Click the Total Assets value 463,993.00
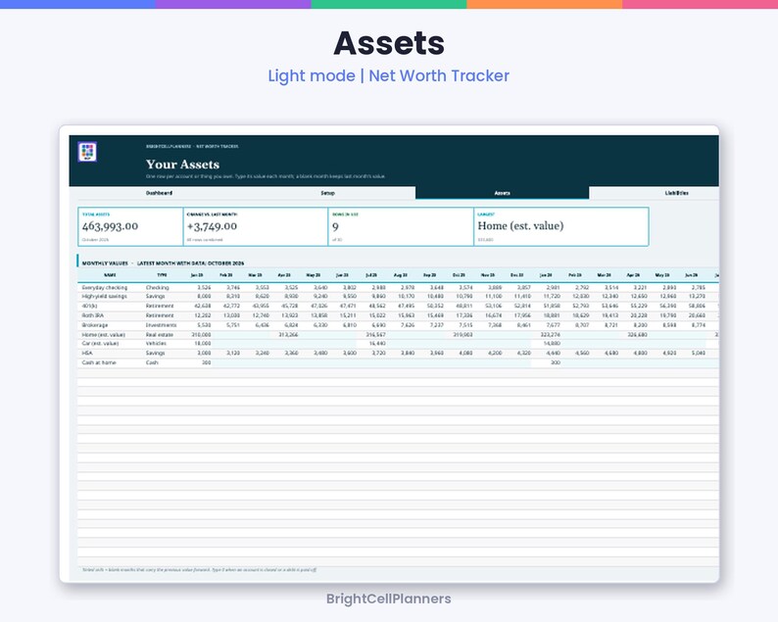The height and width of the screenshot is (622, 778). tap(110, 226)
